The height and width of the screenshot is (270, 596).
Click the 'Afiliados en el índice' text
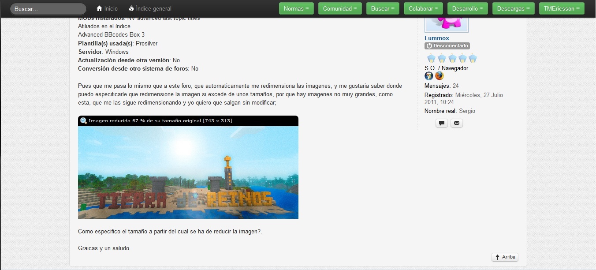point(104,26)
